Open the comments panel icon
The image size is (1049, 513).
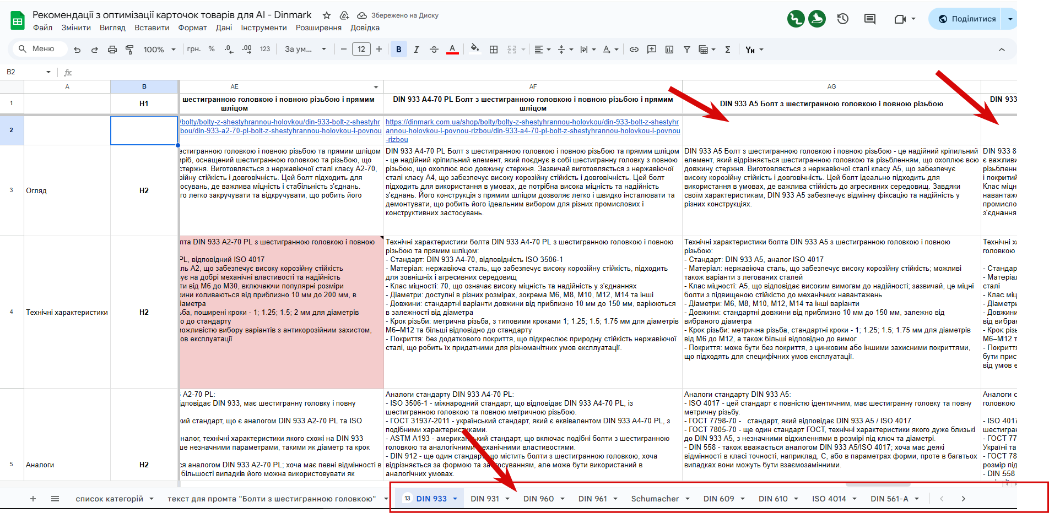click(870, 19)
